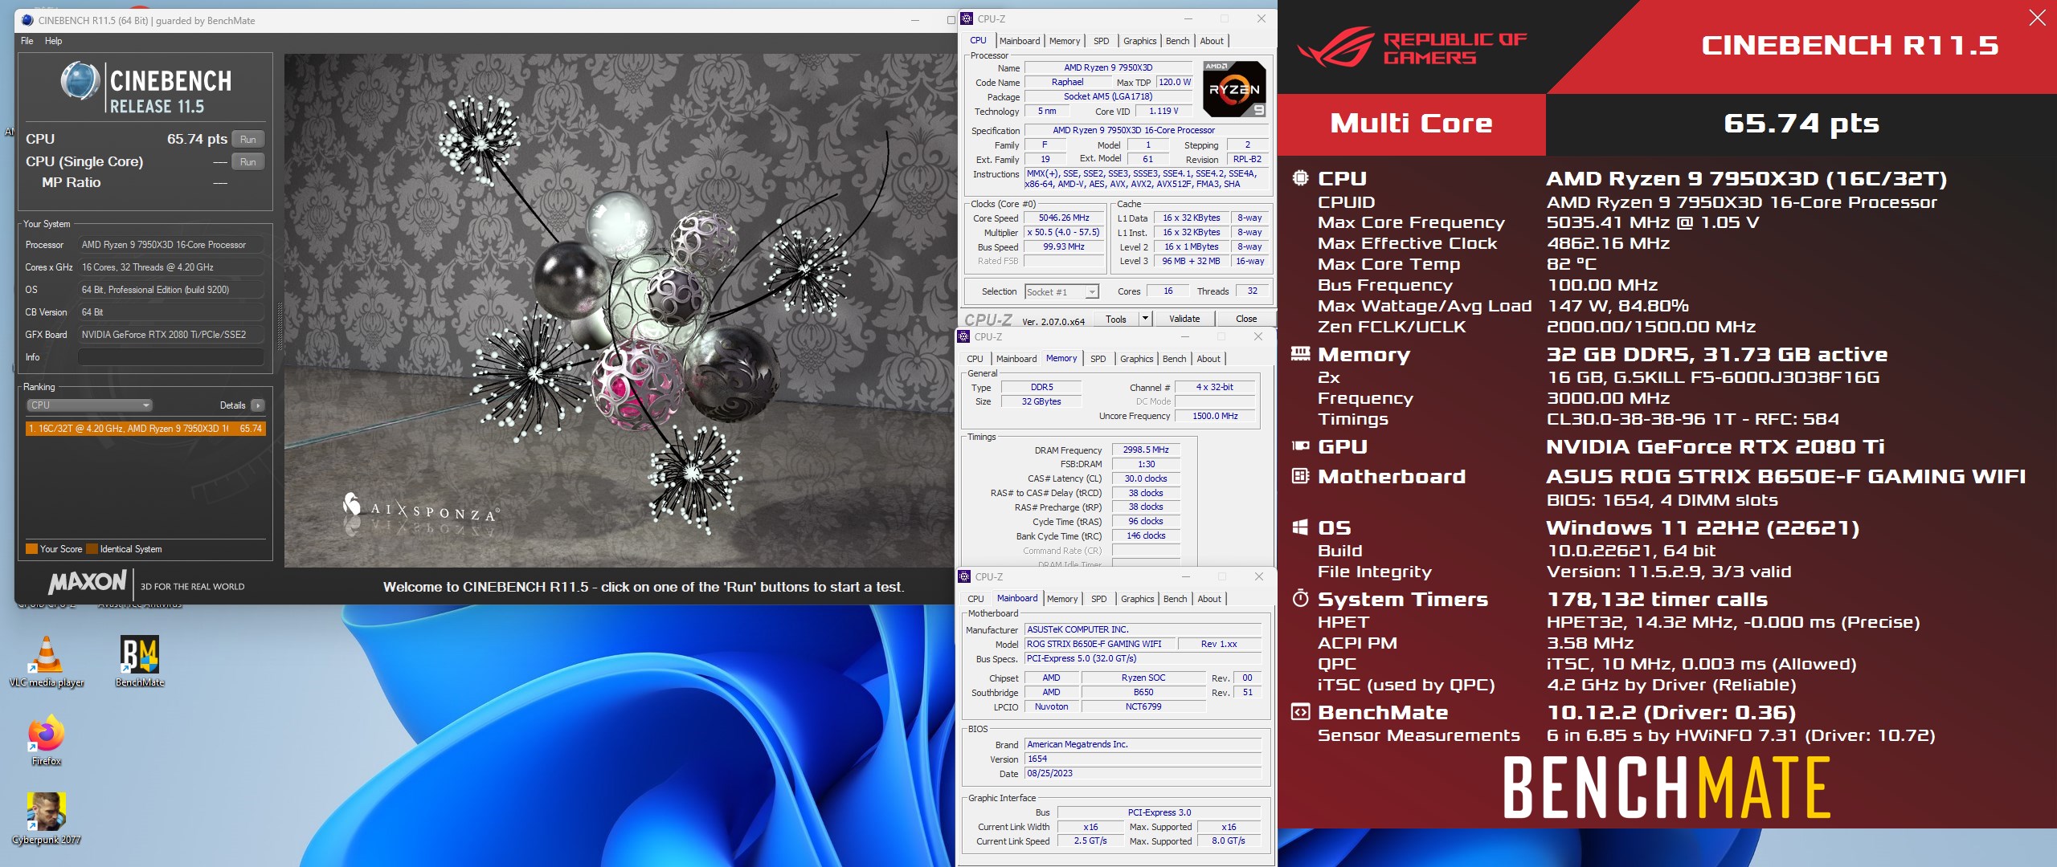Click the GFX Board field value
Screen dimensions: 2057x867
coord(171,335)
